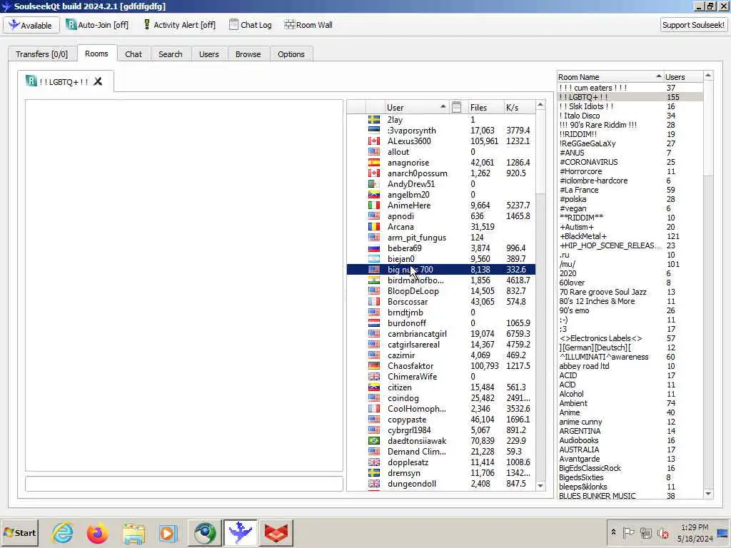
Task: Select user BloopDeLoop
Action: 441,291
